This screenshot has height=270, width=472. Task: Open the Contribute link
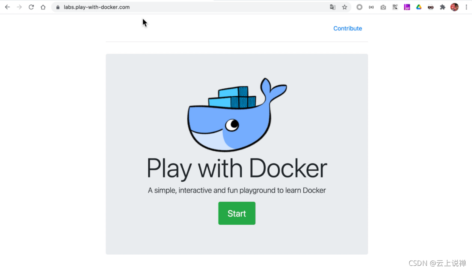[348, 28]
